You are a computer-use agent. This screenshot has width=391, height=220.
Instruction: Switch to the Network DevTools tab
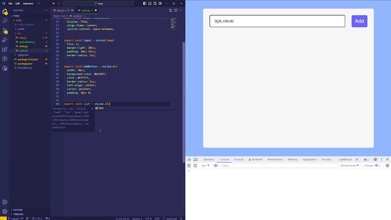[x=255, y=159]
